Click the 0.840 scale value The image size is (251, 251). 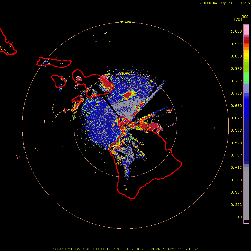[236, 69]
